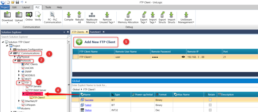Viewport: 258px width, 112px height.
Task: Click the Open folder icon in title bar
Action: [12, 2]
